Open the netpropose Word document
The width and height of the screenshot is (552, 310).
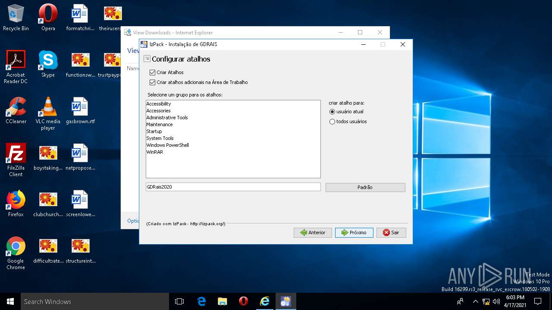[80, 157]
